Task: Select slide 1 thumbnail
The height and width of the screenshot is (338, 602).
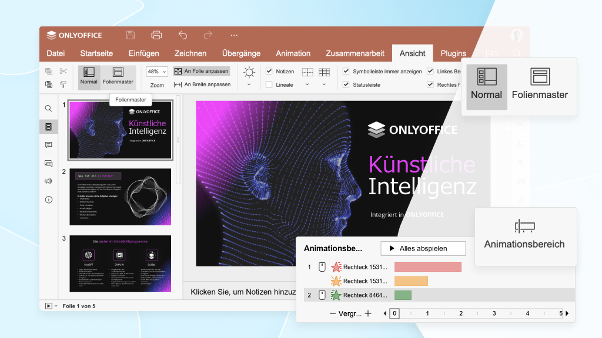Action: 120,130
